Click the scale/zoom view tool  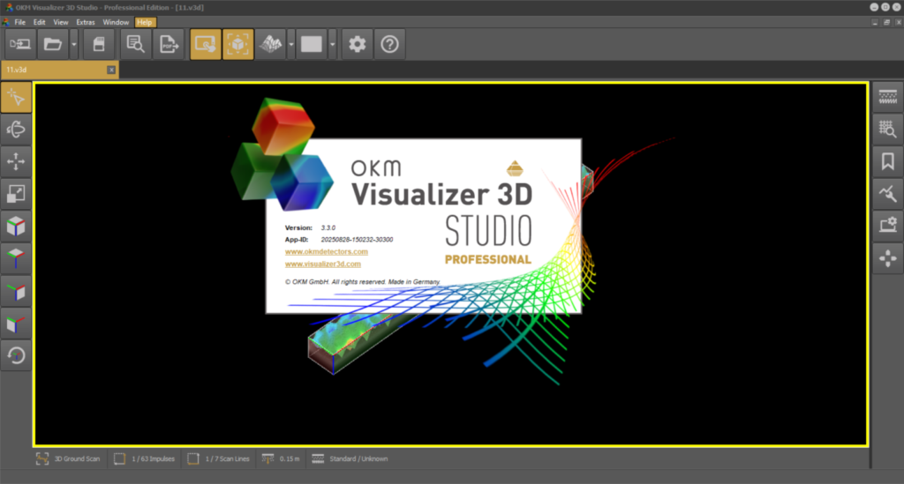(x=17, y=194)
